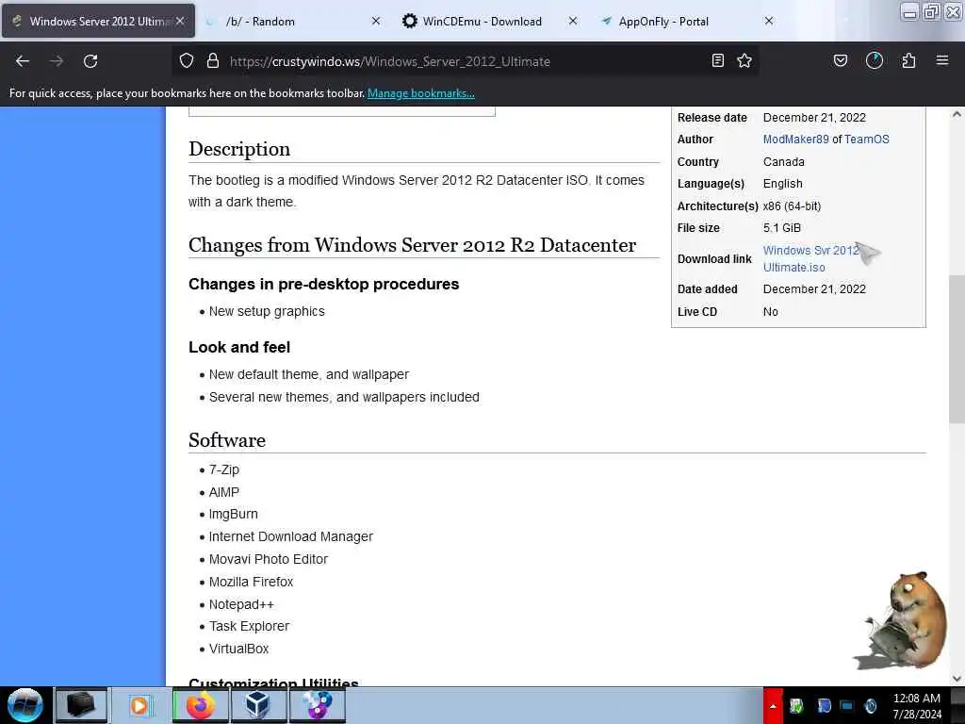The width and height of the screenshot is (965, 724).
Task: Switch to the AppOnFly - Portal tab
Action: coord(663,22)
